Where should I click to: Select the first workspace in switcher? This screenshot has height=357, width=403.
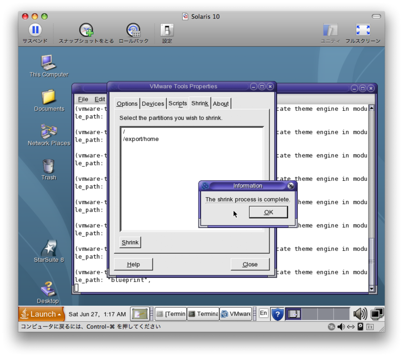pyautogui.click(x=294, y=314)
